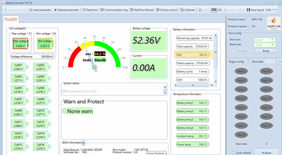Click the SN barcode icon
The image size is (282, 155).
(214, 10)
